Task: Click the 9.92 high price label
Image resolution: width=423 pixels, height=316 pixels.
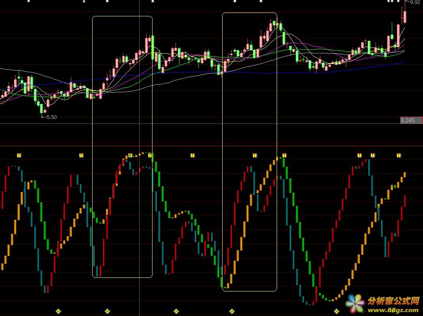Action: 415,2
